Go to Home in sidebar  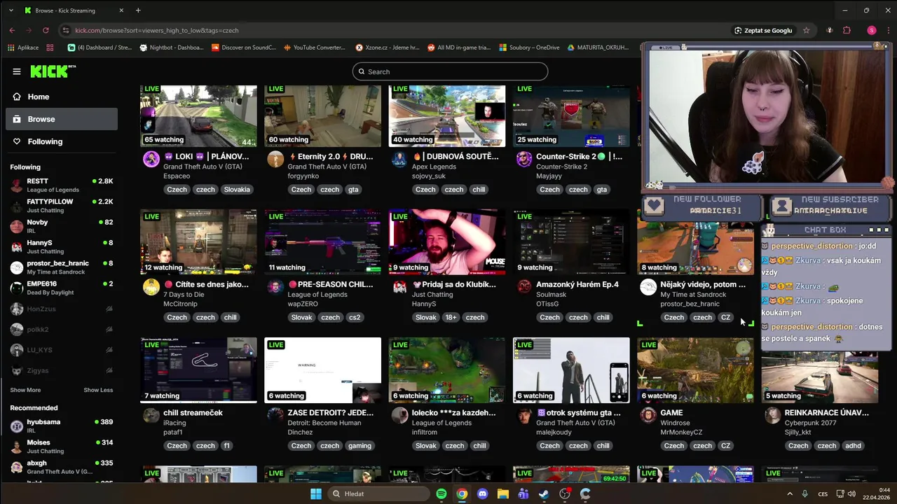[x=62, y=97]
